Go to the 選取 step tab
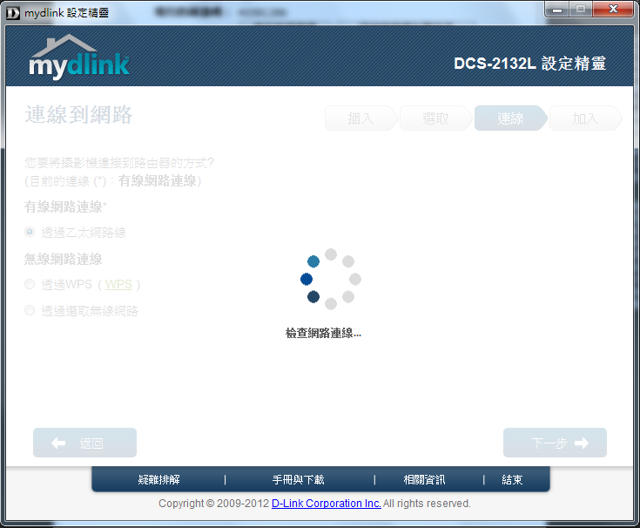The width and height of the screenshot is (640, 528). point(435,118)
